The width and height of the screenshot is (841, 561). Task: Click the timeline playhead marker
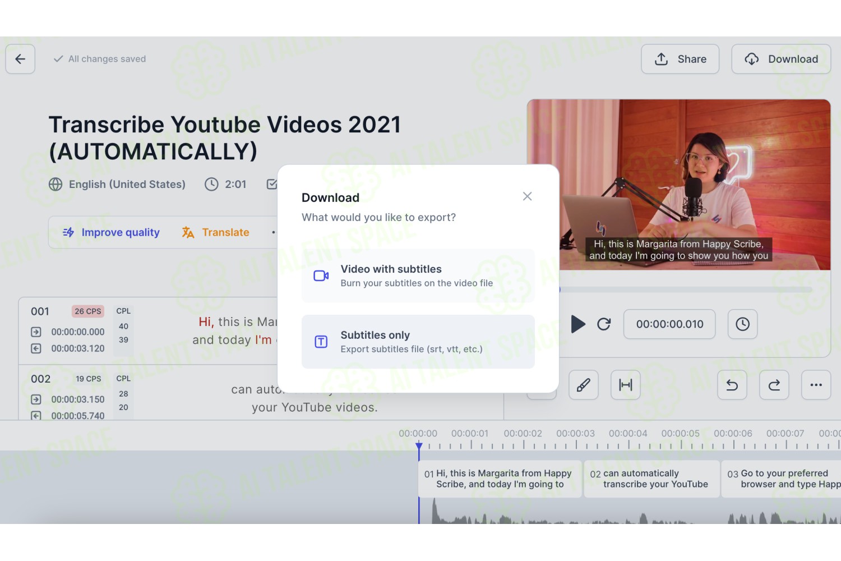click(x=419, y=446)
